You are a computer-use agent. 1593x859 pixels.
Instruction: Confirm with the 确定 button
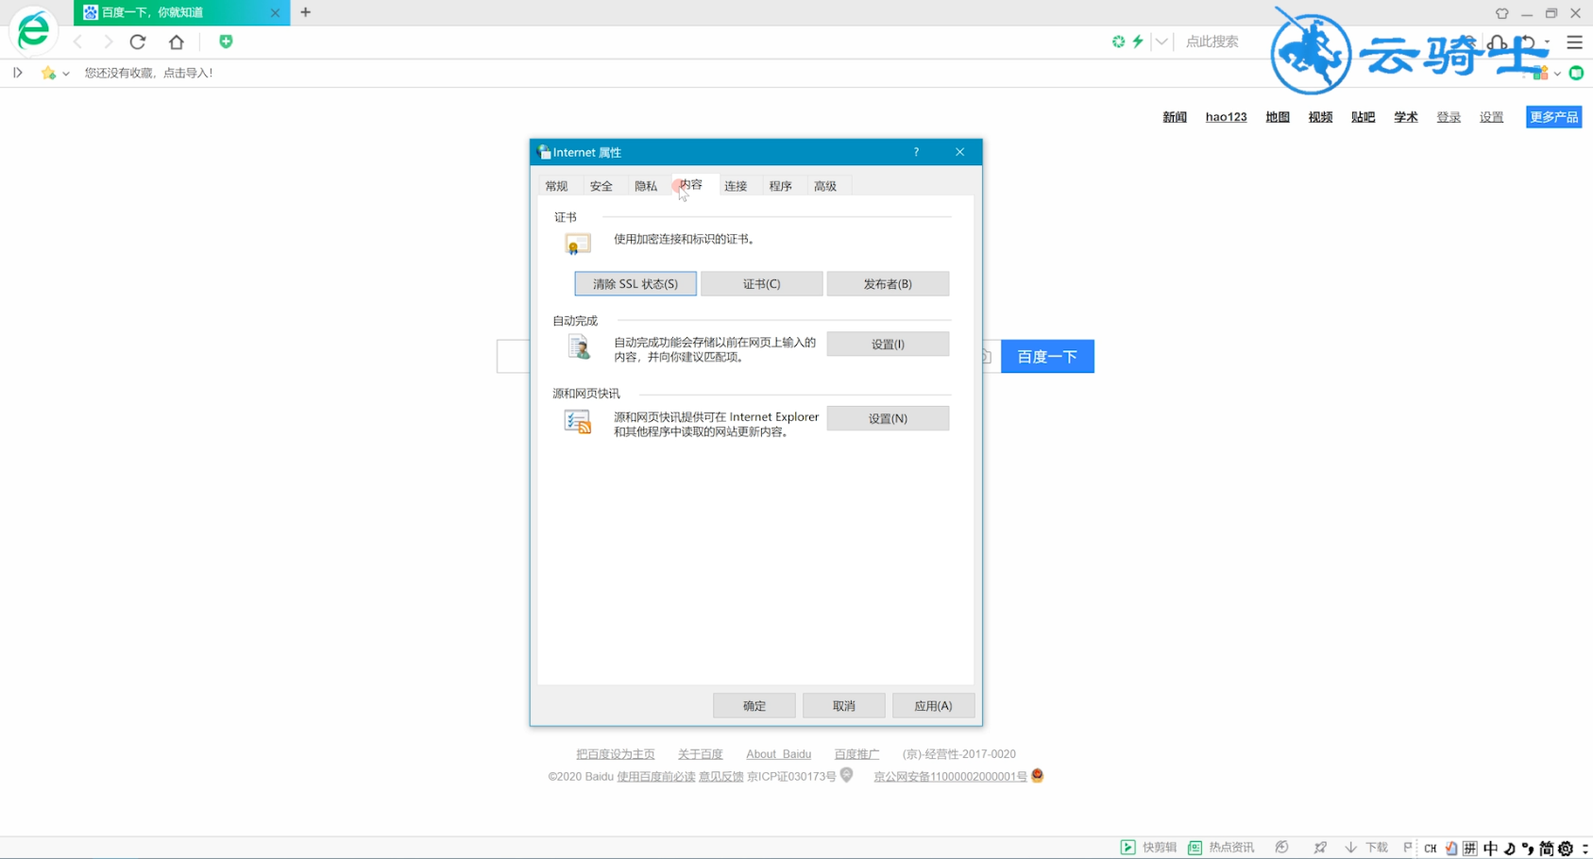coord(754,705)
